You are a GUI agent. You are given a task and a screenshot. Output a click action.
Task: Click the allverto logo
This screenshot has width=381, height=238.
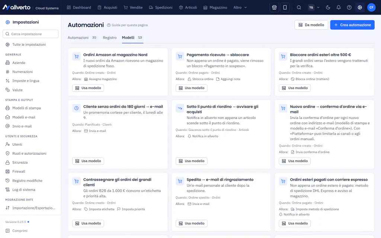tap(16, 7)
